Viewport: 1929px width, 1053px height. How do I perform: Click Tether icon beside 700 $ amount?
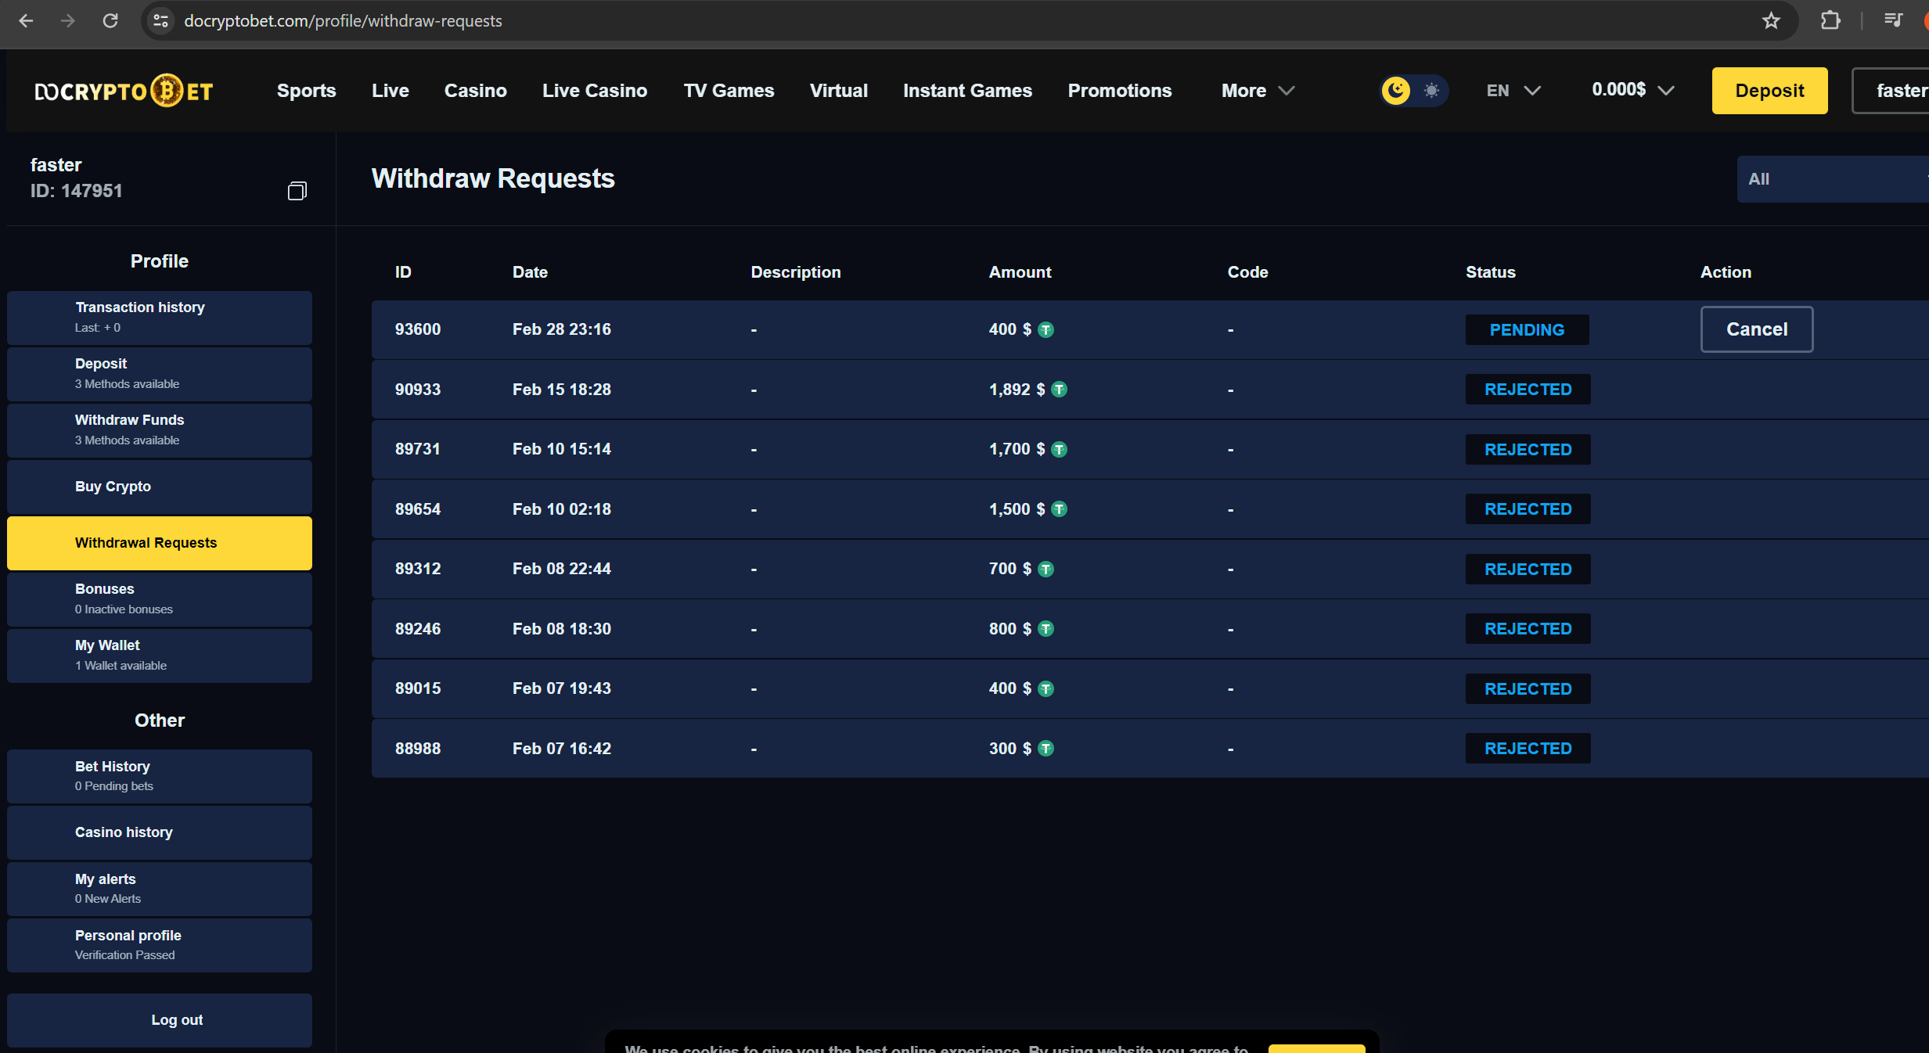click(x=1045, y=570)
